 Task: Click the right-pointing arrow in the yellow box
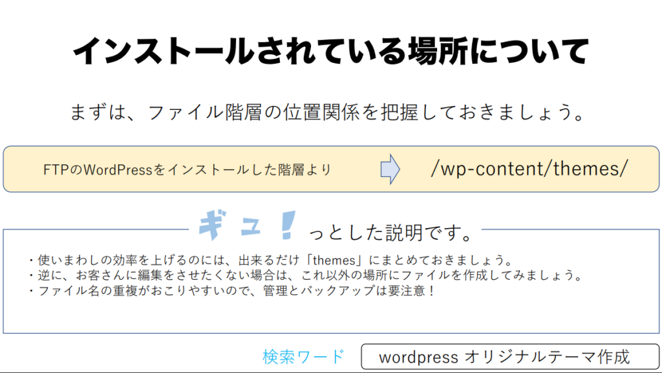[x=389, y=169]
